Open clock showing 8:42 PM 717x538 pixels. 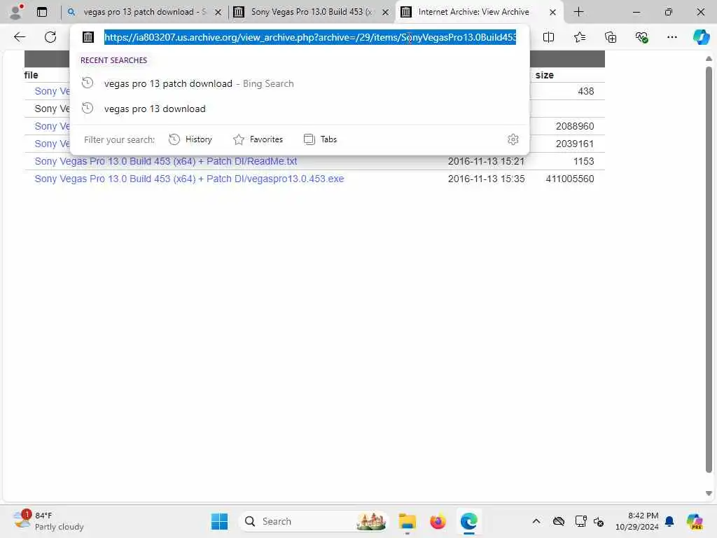point(636,521)
